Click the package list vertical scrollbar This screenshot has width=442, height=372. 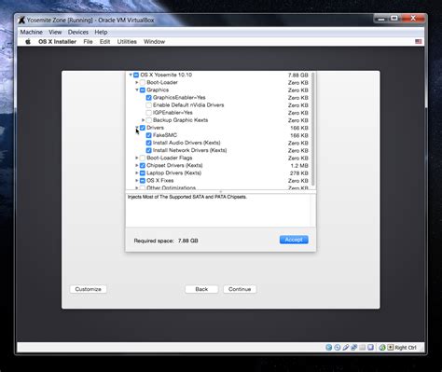(x=313, y=129)
